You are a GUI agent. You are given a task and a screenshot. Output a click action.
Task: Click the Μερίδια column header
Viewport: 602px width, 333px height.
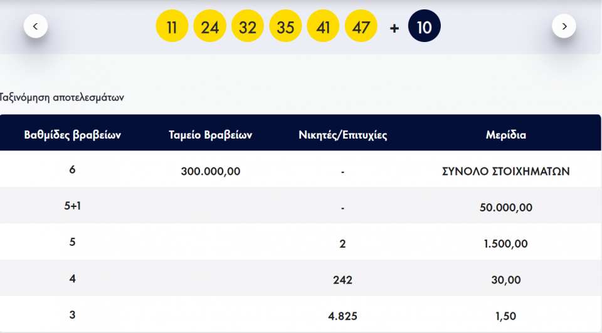pyautogui.click(x=505, y=135)
